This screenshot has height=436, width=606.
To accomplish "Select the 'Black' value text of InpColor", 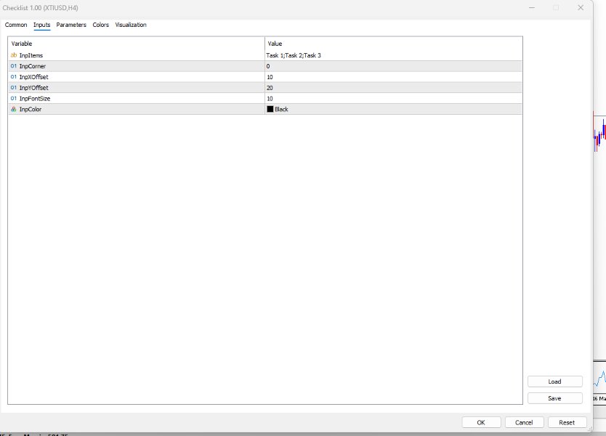I will (x=281, y=110).
